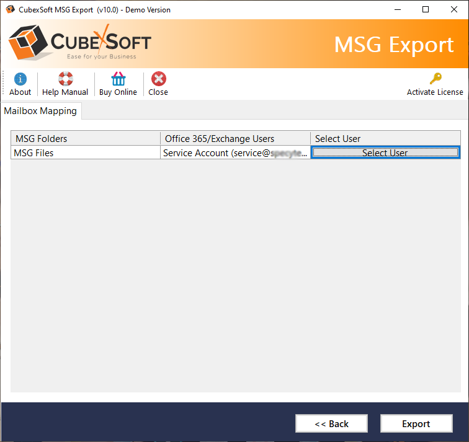Open the About info icon
469x442 pixels.
pyautogui.click(x=20, y=79)
